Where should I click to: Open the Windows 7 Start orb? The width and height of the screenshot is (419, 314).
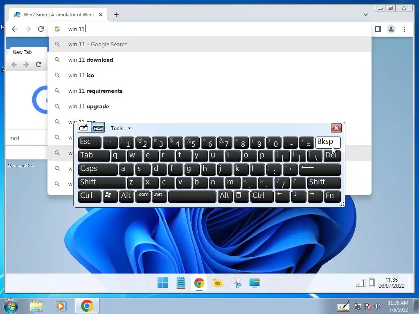[11, 306]
